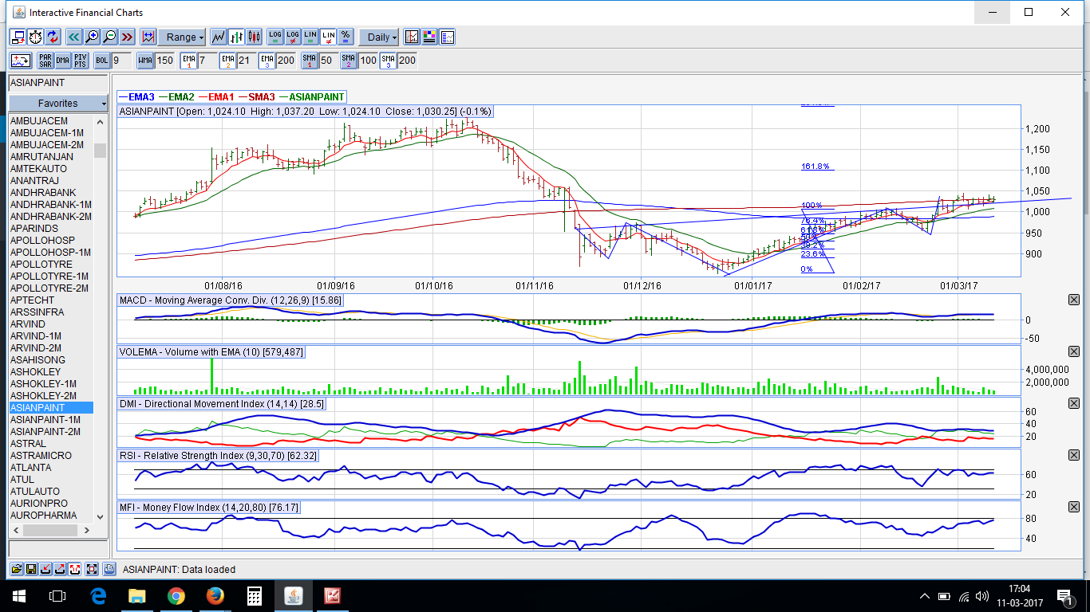Open the Daily period dropdown
This screenshot has height=612, width=1090.
pyautogui.click(x=379, y=37)
